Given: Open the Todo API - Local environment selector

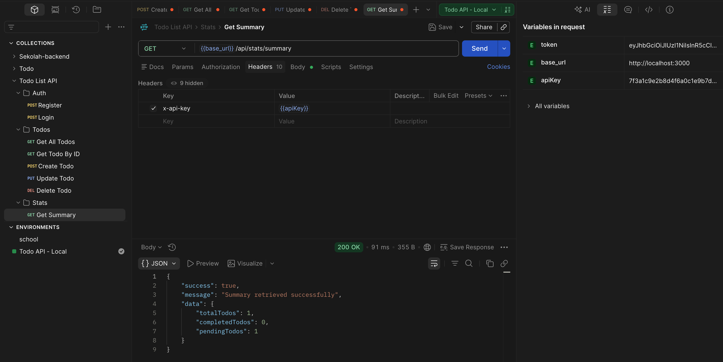Looking at the screenshot, I should point(470,10).
